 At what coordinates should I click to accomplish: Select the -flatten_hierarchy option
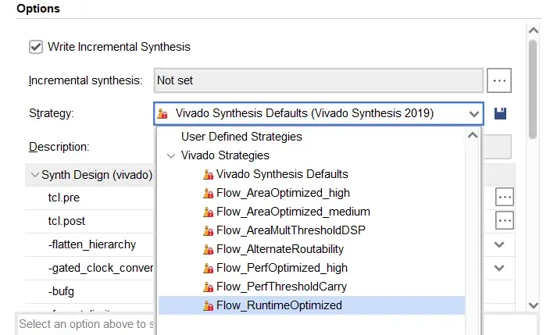[92, 244]
